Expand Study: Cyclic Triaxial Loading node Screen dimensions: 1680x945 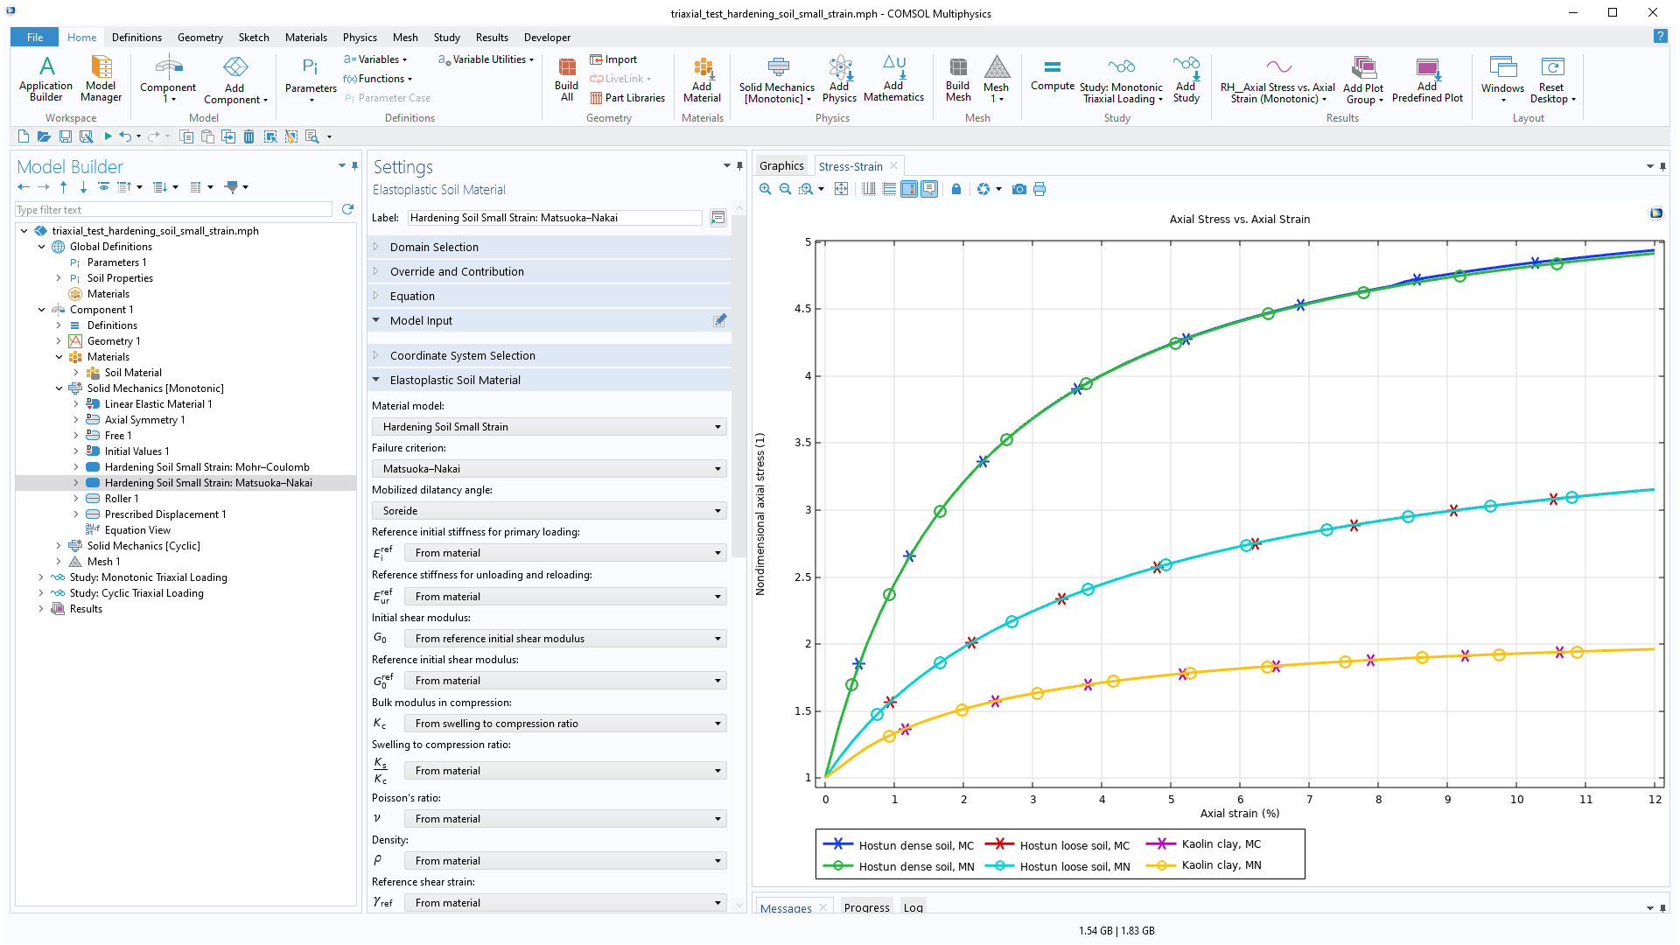(x=41, y=593)
